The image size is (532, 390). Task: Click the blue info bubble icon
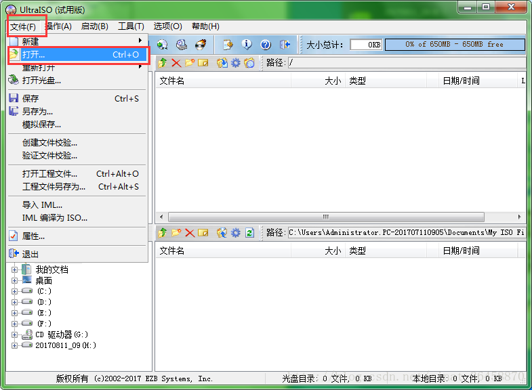click(247, 45)
